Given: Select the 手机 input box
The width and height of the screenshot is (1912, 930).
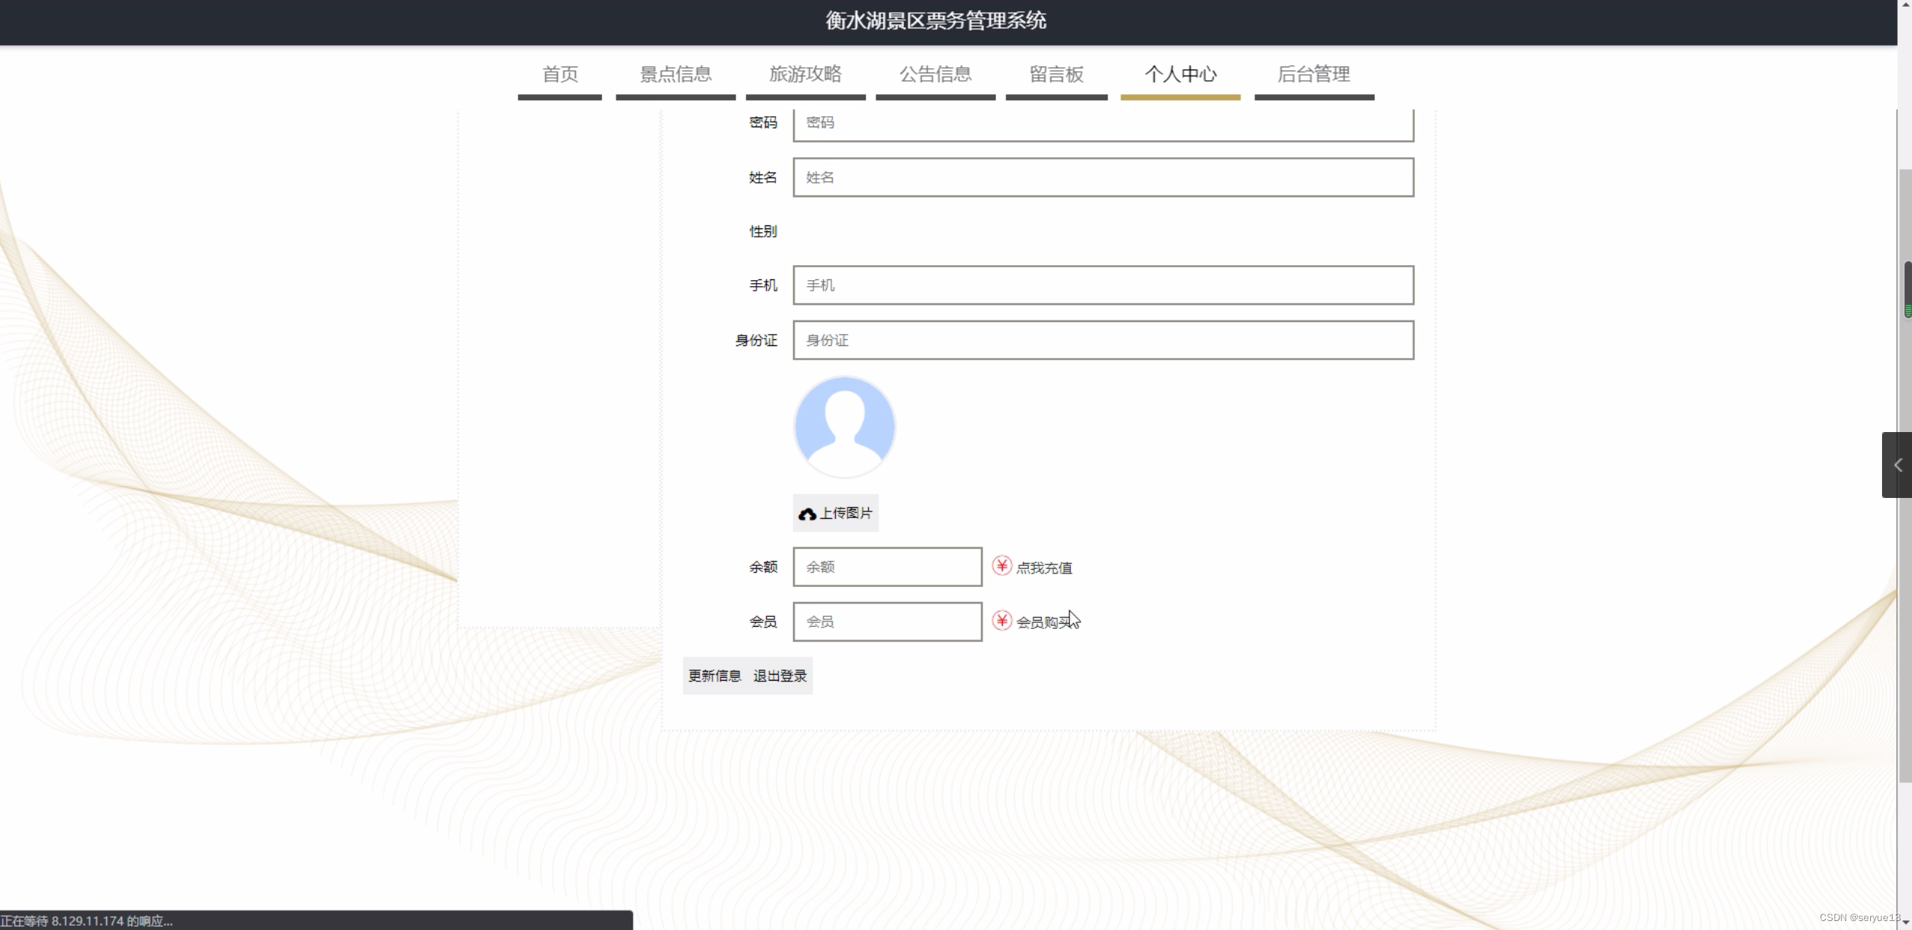Looking at the screenshot, I should click(1102, 285).
